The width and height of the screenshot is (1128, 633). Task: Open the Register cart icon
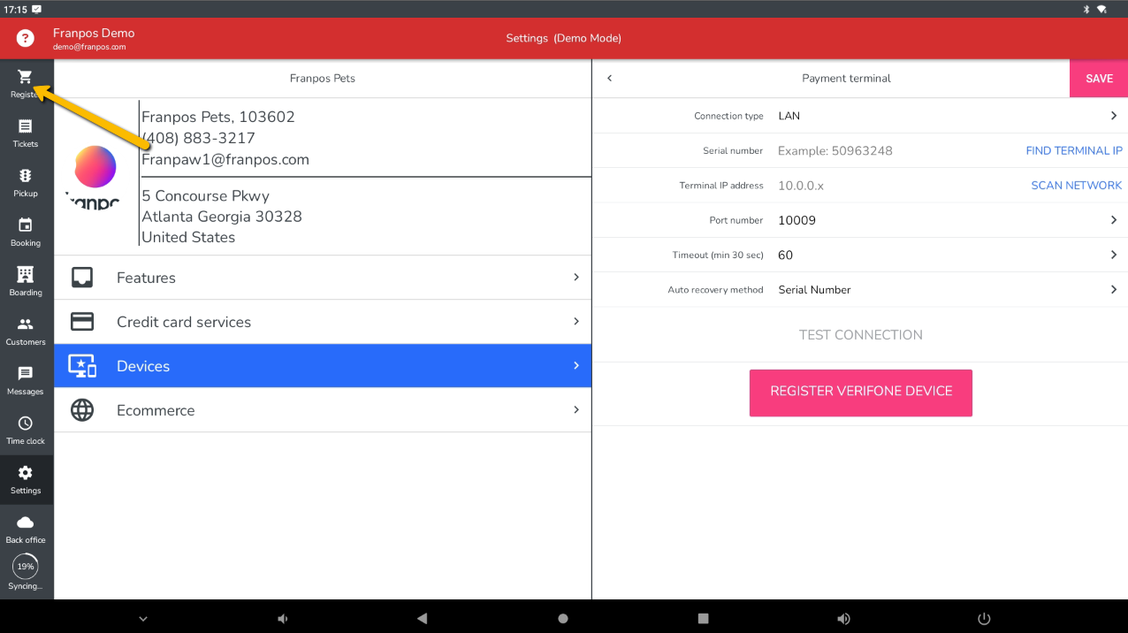point(25,78)
